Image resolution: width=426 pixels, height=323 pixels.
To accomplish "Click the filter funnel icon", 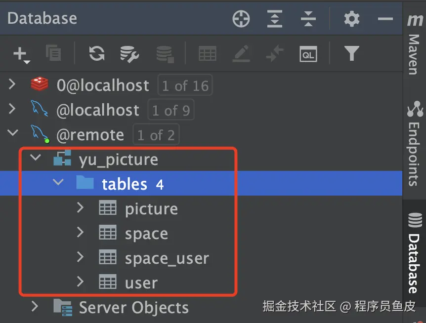I will tap(351, 53).
